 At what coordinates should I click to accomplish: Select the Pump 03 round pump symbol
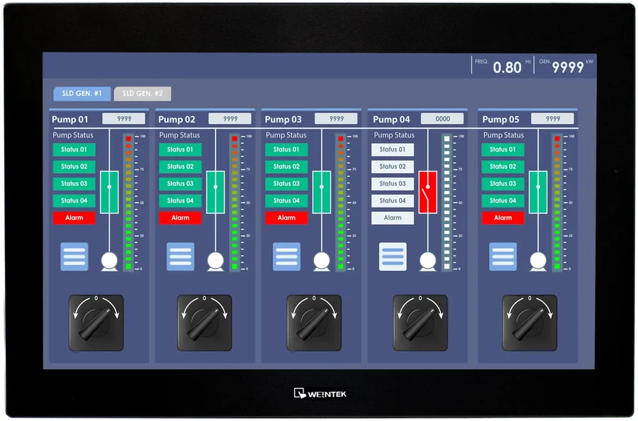tap(322, 261)
